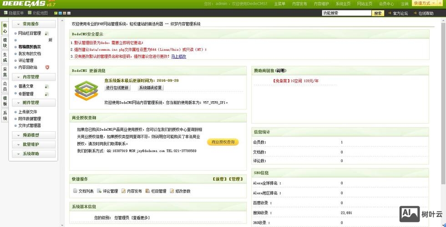Screen dimensions: 446x227
Task: Switch to the 核心 side tab
Action: [x=5, y=28]
